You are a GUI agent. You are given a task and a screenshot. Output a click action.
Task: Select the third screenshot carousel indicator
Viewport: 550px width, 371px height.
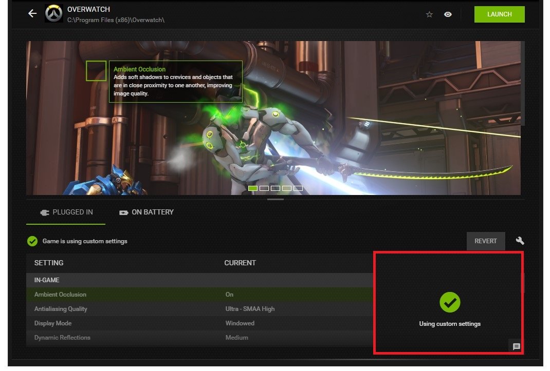(x=276, y=188)
